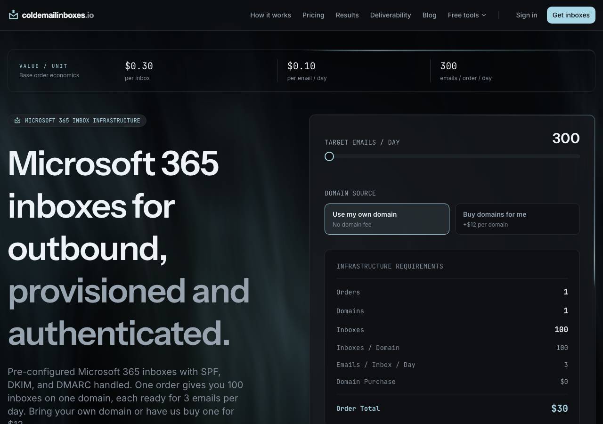Expand the Free tools dropdown chevron
The image size is (603, 424).
(x=484, y=15)
